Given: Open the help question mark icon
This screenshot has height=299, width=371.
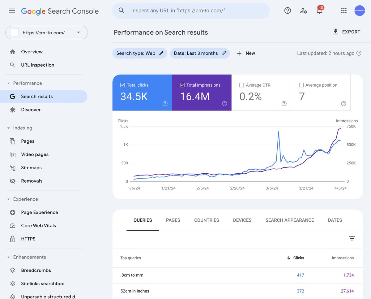Looking at the screenshot, I should (288, 11).
